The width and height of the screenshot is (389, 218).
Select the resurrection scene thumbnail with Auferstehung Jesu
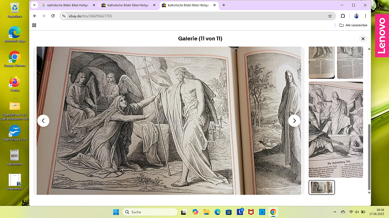(336, 130)
